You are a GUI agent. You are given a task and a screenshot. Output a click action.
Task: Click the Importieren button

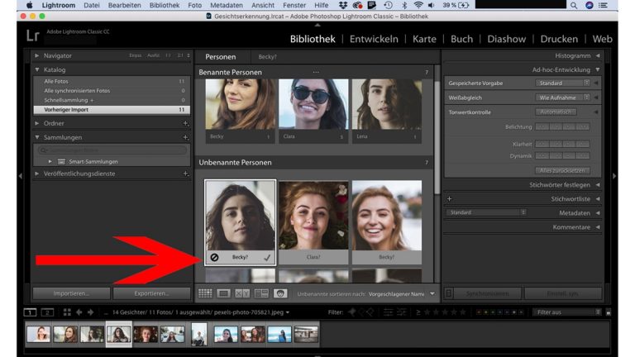(x=69, y=293)
